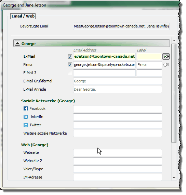Enable the E-Mail 3 checkbox
The image size is (186, 195).
[x=70, y=73]
